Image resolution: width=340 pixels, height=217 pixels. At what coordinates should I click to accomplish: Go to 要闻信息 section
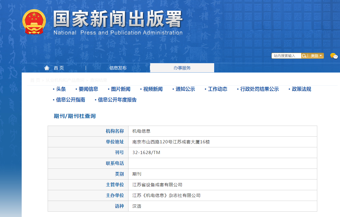coord(88,89)
